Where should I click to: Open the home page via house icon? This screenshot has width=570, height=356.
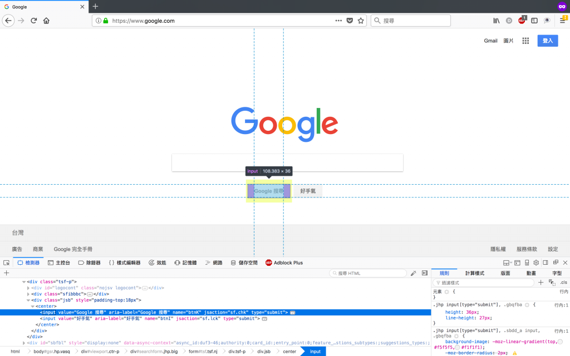[46, 21]
